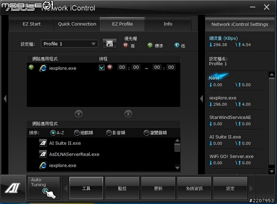Set schedule start hour field
The width and height of the screenshot is (277, 204).
[x=122, y=67]
